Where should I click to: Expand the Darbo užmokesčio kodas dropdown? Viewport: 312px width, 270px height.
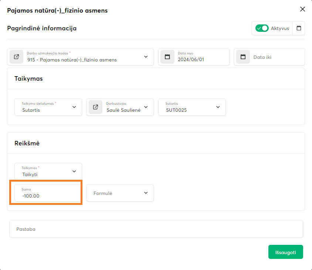pyautogui.click(x=146, y=57)
